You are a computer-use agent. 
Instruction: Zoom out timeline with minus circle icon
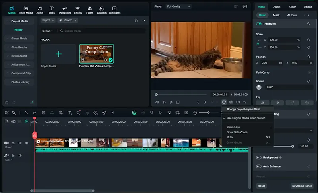tap(195, 113)
